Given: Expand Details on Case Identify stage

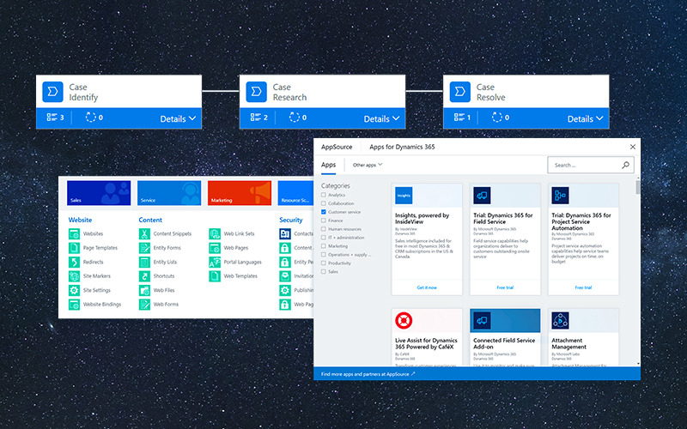Looking at the screenshot, I should [x=178, y=118].
